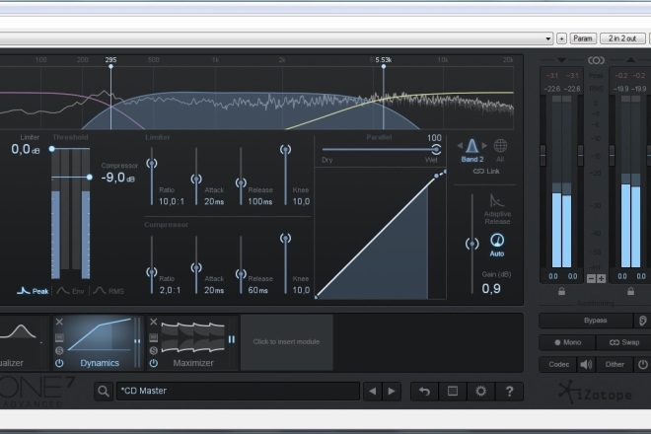Image resolution: width=651 pixels, height=434 pixels.
Task: Toggle the Dynamics module power button
Action: [x=59, y=363]
